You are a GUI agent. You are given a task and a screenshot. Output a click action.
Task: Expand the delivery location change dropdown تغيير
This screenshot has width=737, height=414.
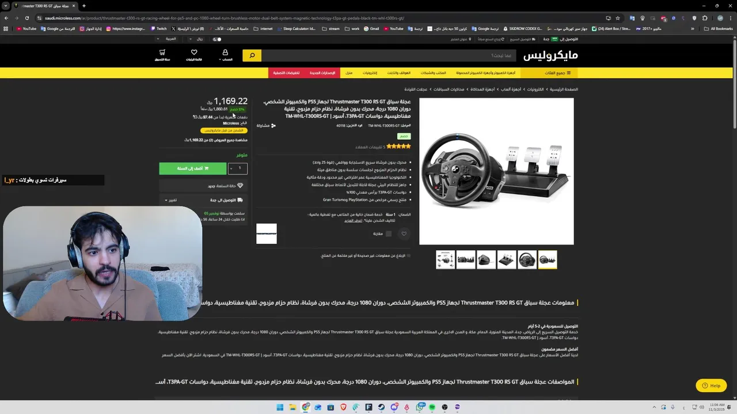[170, 200]
